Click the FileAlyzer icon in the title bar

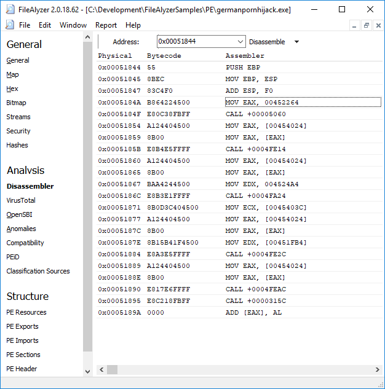point(10,9)
